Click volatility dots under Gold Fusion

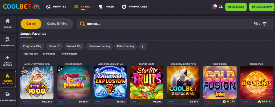click(209, 102)
